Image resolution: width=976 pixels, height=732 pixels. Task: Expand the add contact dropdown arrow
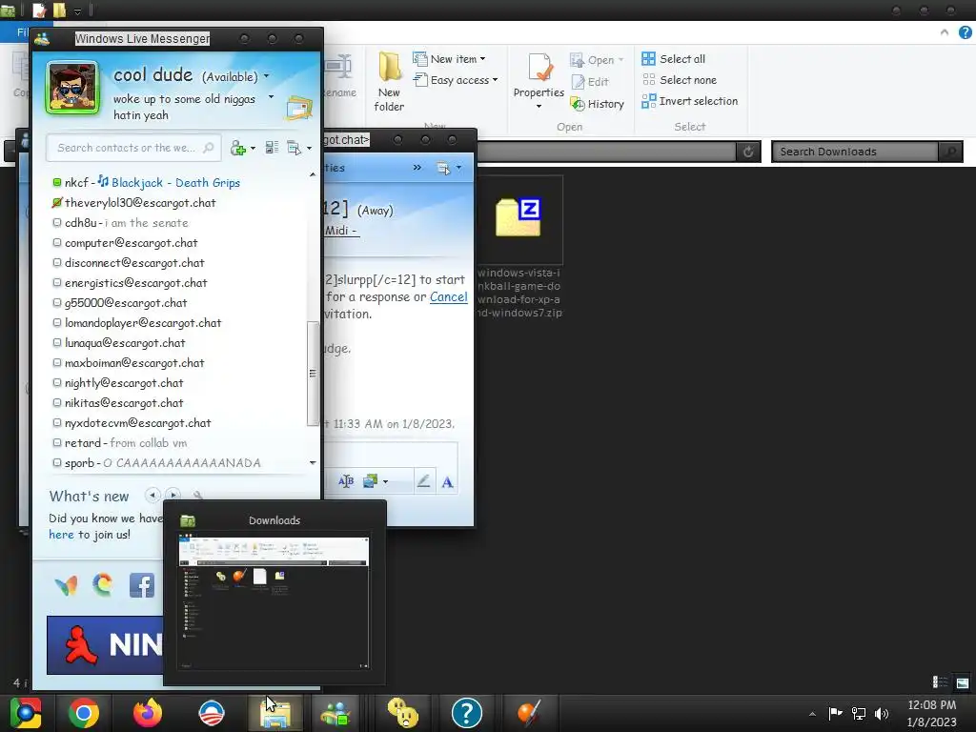click(x=253, y=148)
